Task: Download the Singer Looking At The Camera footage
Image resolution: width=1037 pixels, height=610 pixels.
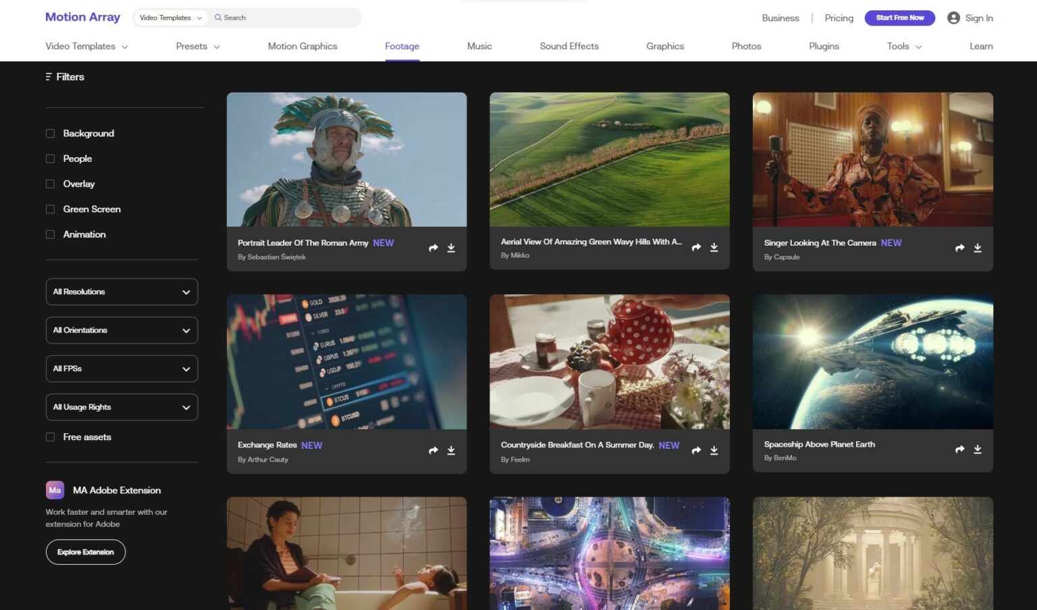Action: click(977, 248)
